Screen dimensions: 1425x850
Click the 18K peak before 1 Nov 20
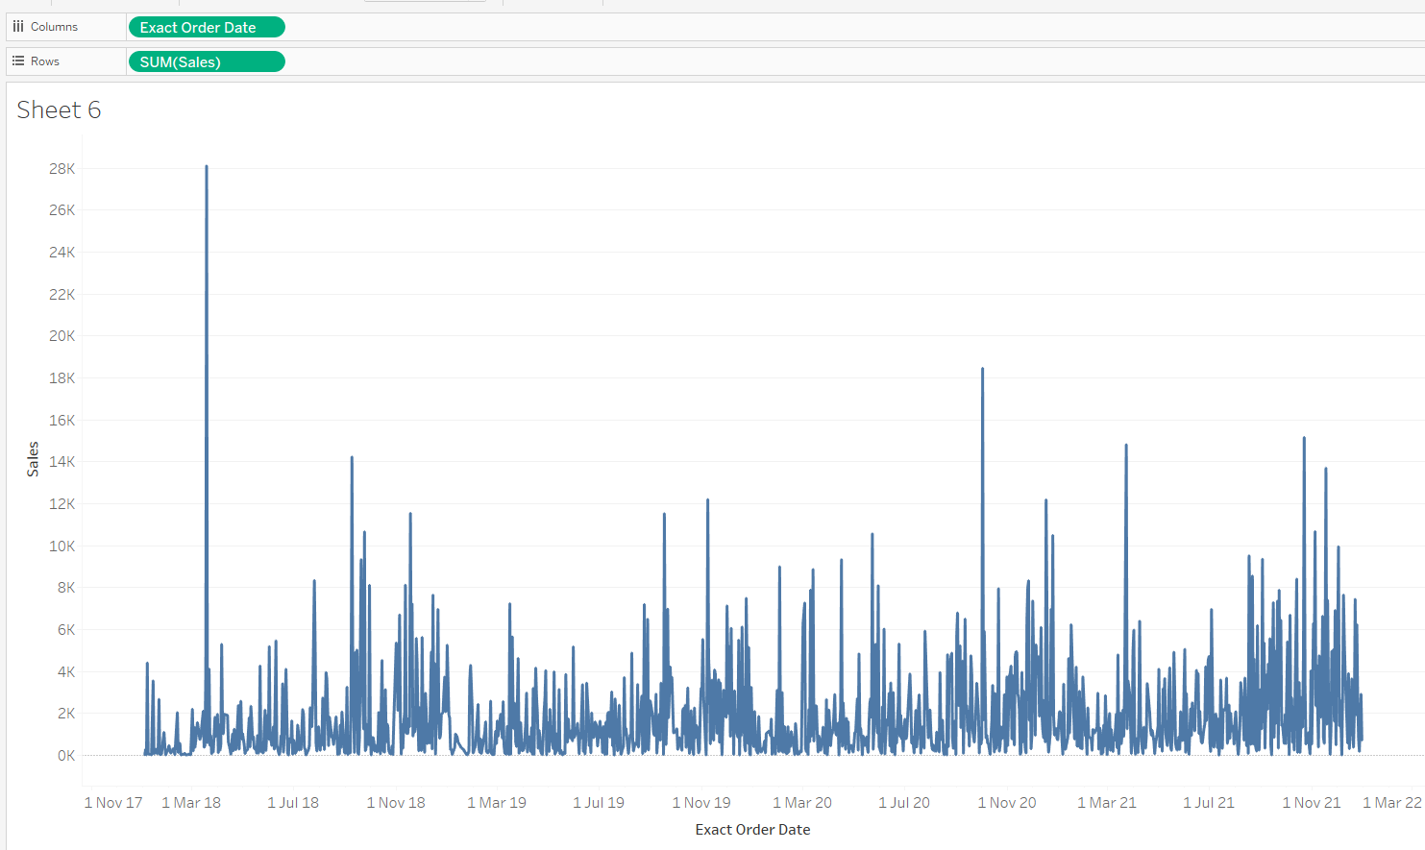click(982, 371)
